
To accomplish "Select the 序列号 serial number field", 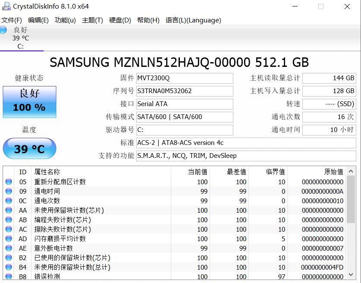I will pyautogui.click(x=185, y=91).
